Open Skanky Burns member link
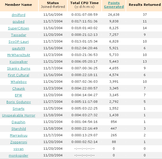 [19, 68]
